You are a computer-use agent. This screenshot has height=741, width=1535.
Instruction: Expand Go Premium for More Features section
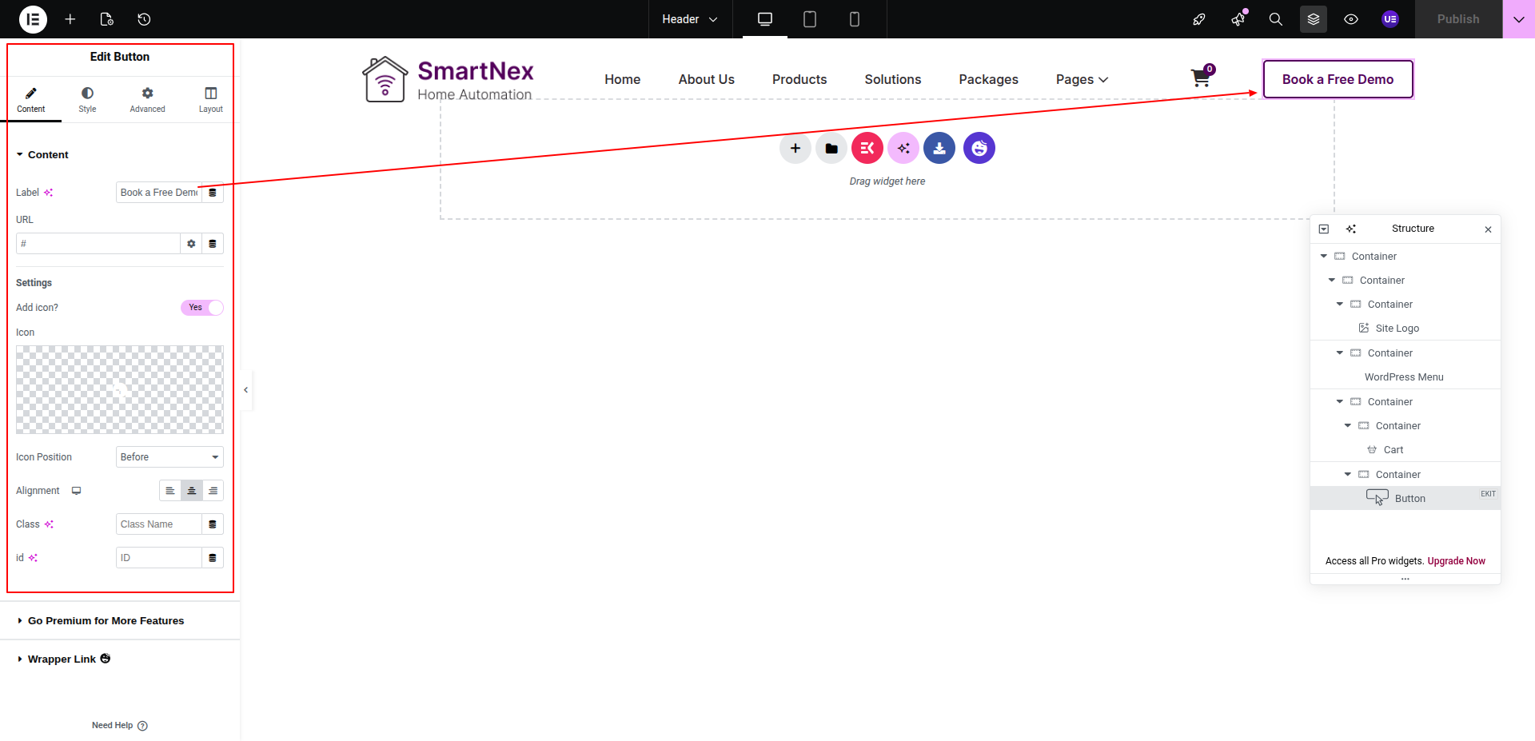click(x=106, y=621)
